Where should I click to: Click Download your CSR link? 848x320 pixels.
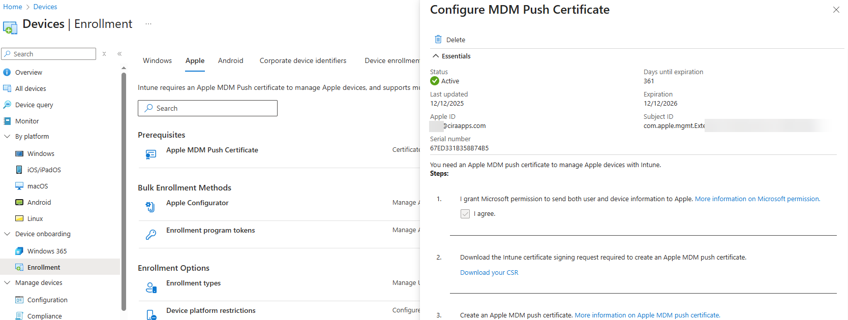(x=489, y=272)
